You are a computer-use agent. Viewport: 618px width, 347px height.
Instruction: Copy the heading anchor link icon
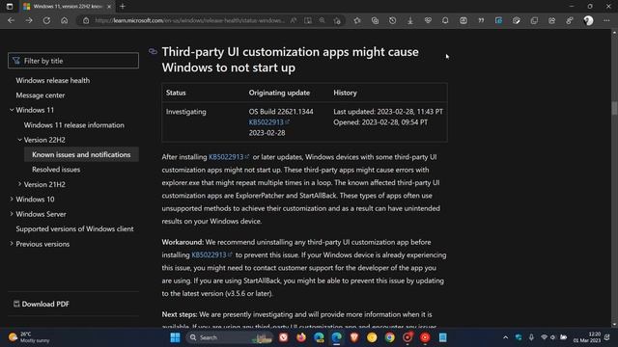pos(153,51)
